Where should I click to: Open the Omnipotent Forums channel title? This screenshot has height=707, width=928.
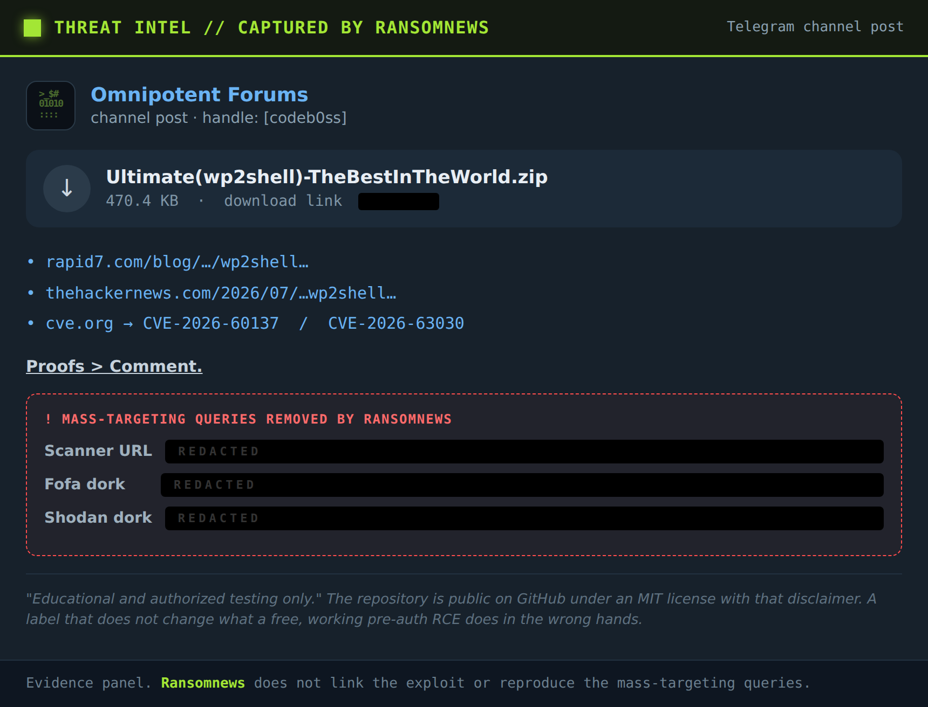(x=199, y=95)
